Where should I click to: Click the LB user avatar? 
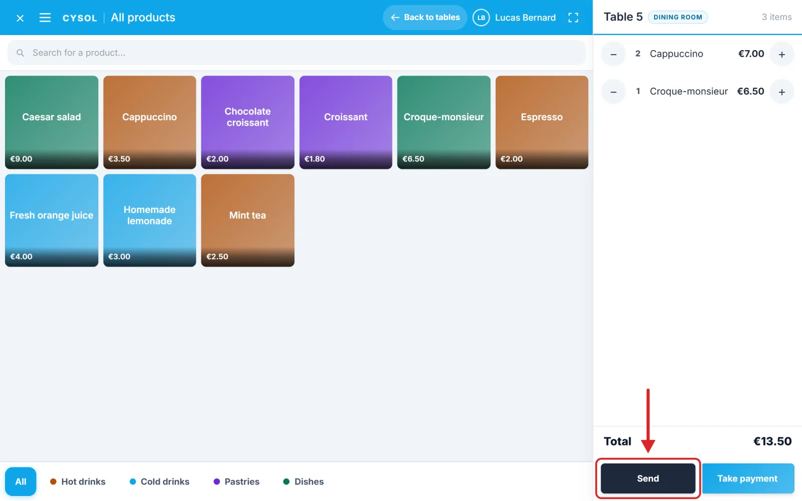(x=481, y=18)
